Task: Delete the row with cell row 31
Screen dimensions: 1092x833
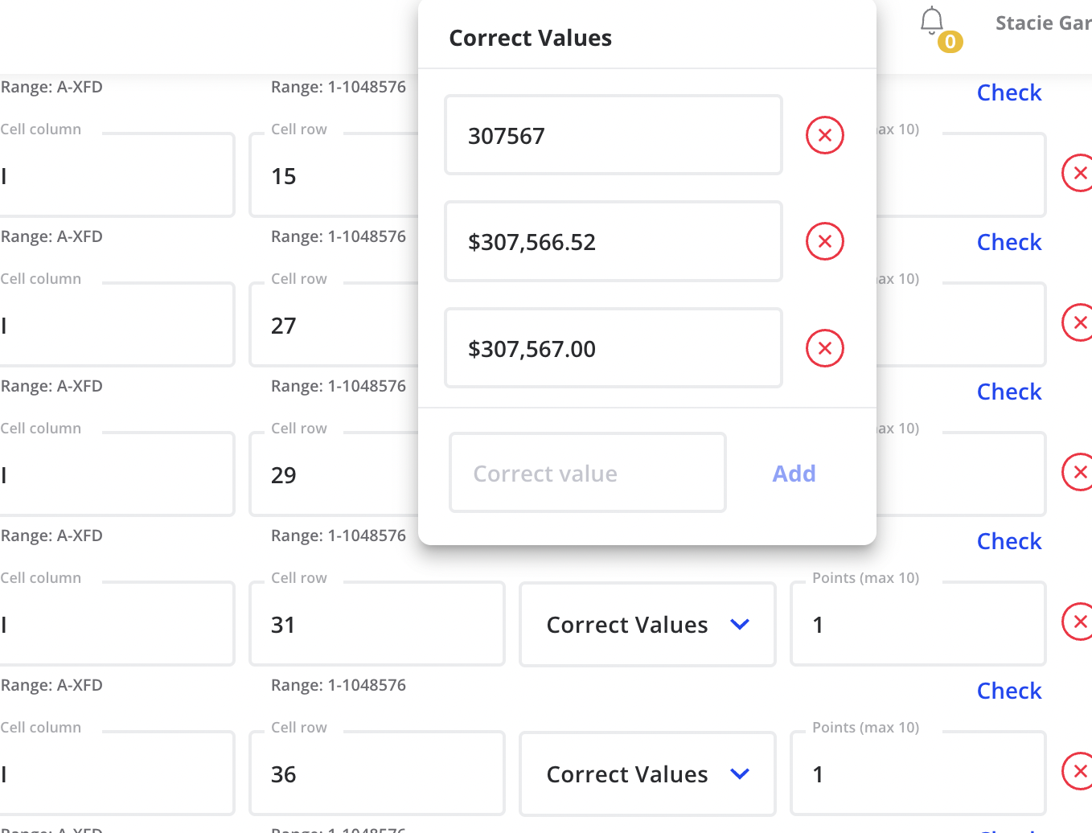Action: click(1078, 622)
